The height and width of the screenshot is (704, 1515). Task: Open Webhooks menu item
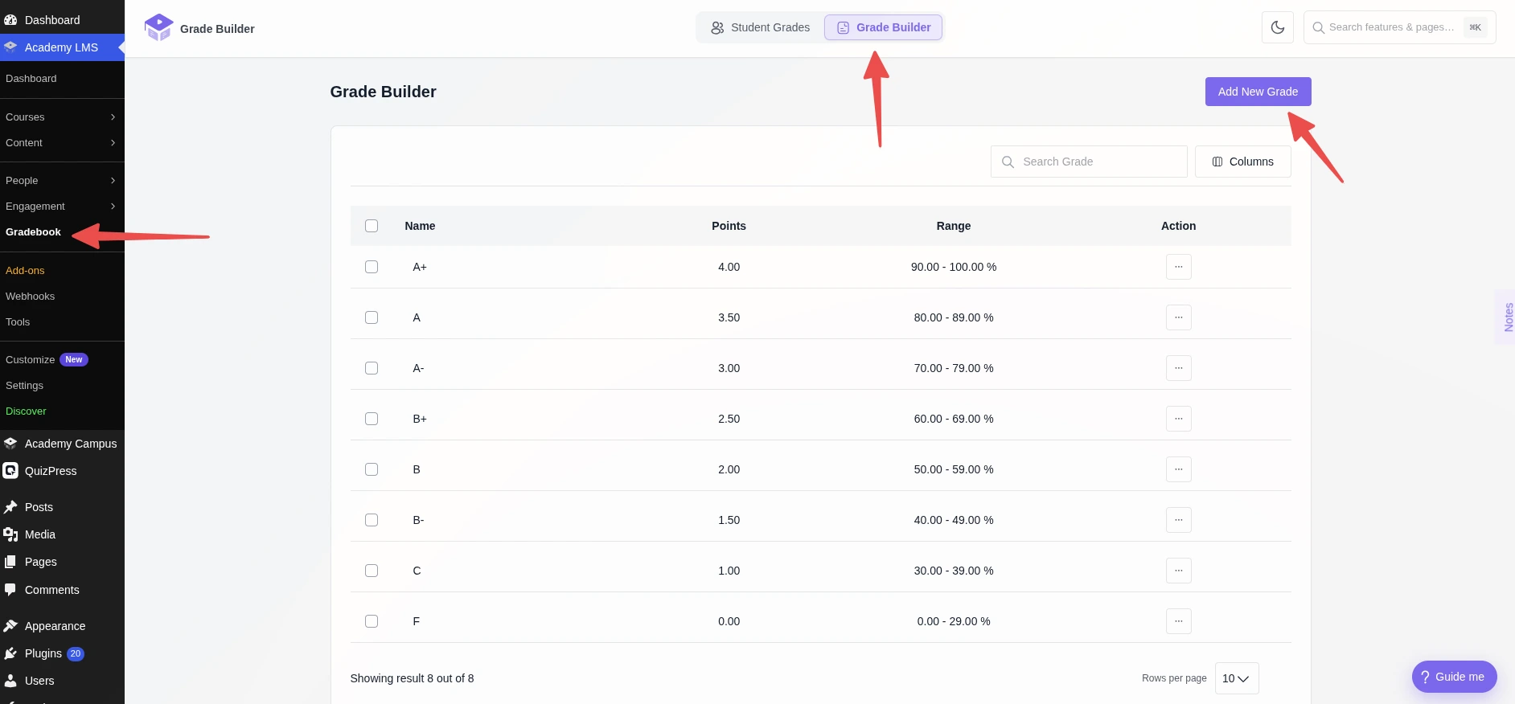(30, 297)
